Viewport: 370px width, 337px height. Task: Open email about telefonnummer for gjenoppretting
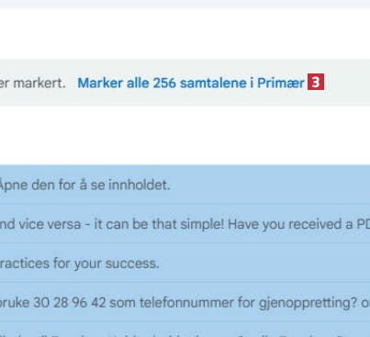(185, 302)
